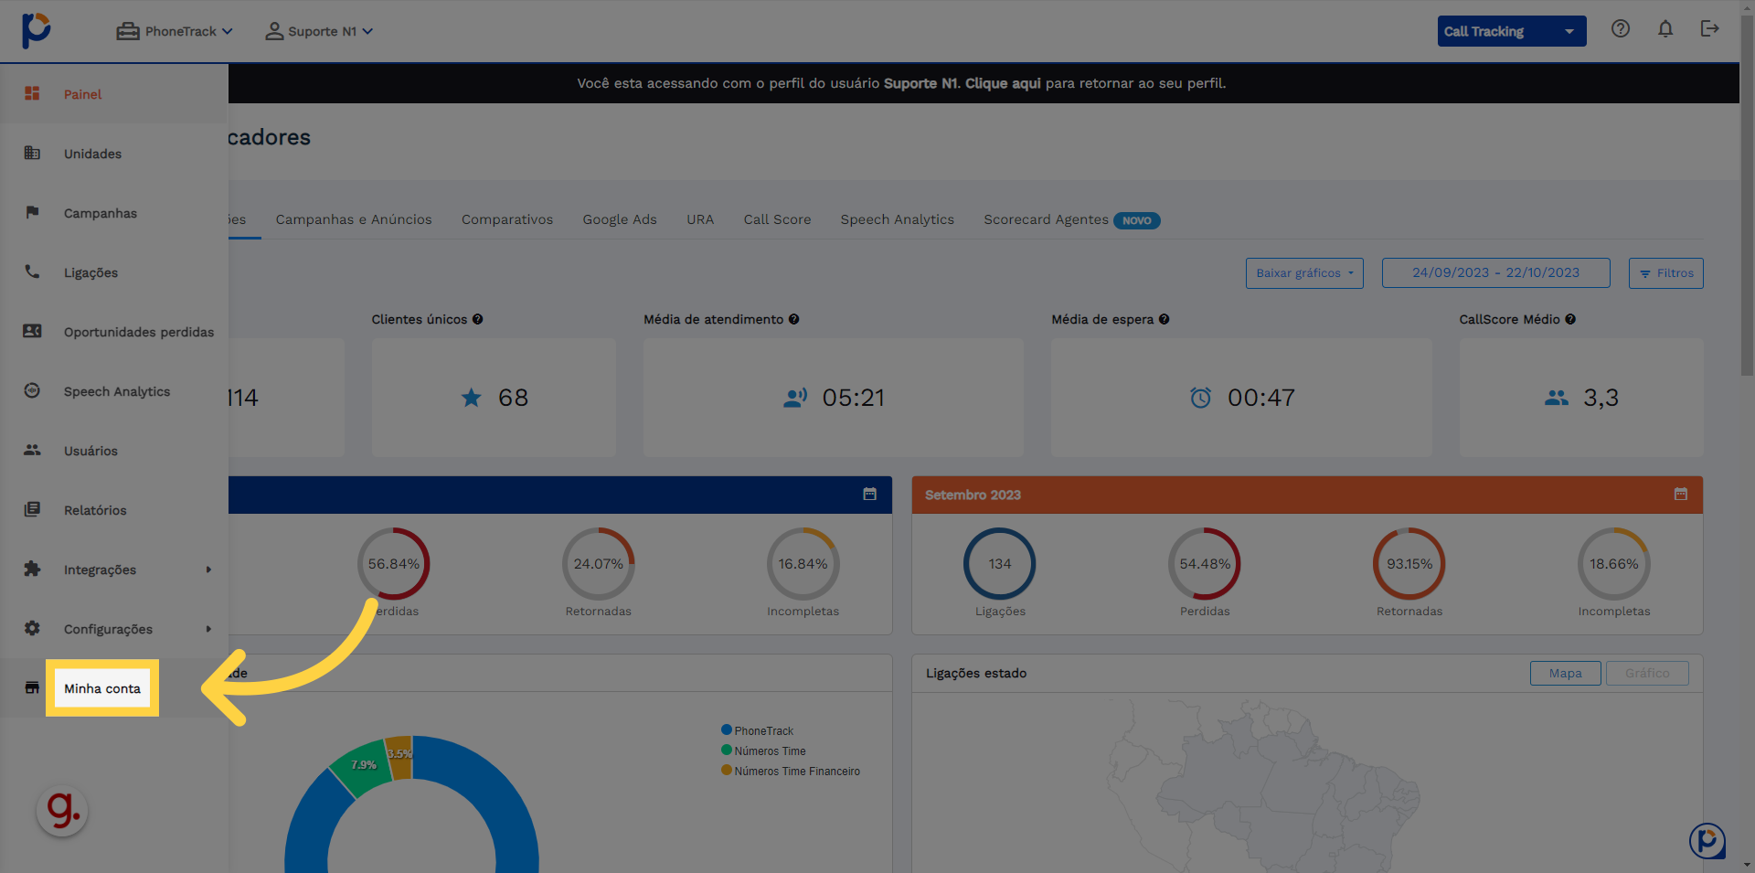Click the red g. floating badge
The image size is (1755, 873).
tap(62, 811)
